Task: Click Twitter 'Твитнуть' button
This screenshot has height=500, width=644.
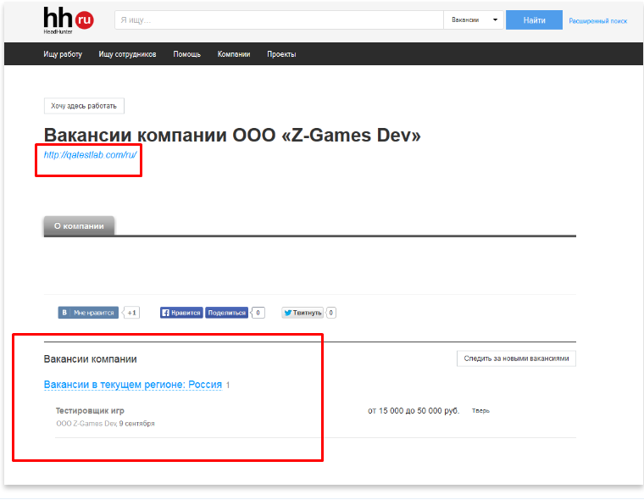Action: click(303, 313)
